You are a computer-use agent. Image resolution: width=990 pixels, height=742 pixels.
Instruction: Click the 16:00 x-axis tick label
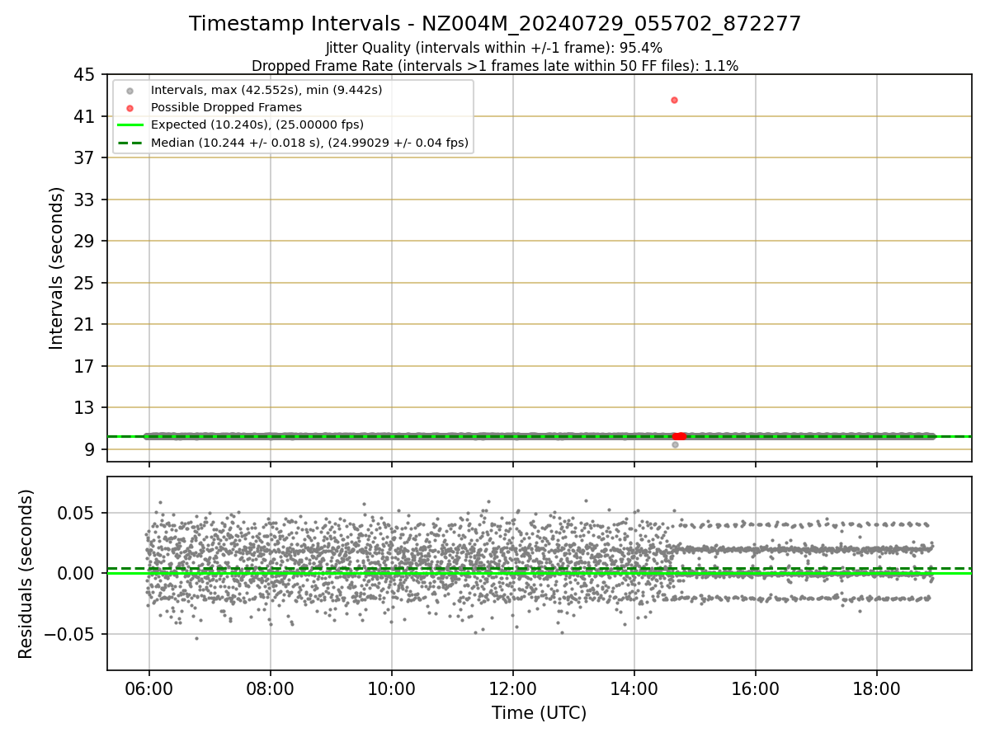tap(755, 688)
